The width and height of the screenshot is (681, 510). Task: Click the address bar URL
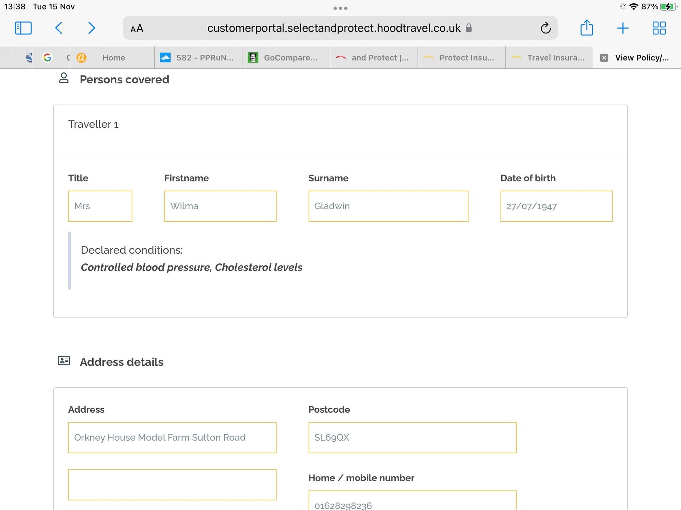[334, 28]
